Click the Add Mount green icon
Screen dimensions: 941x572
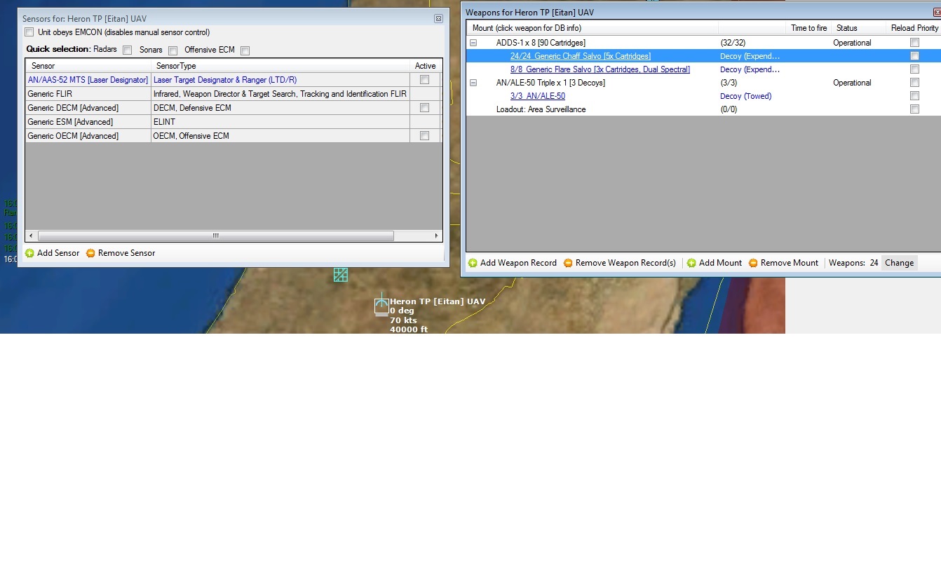(x=691, y=263)
